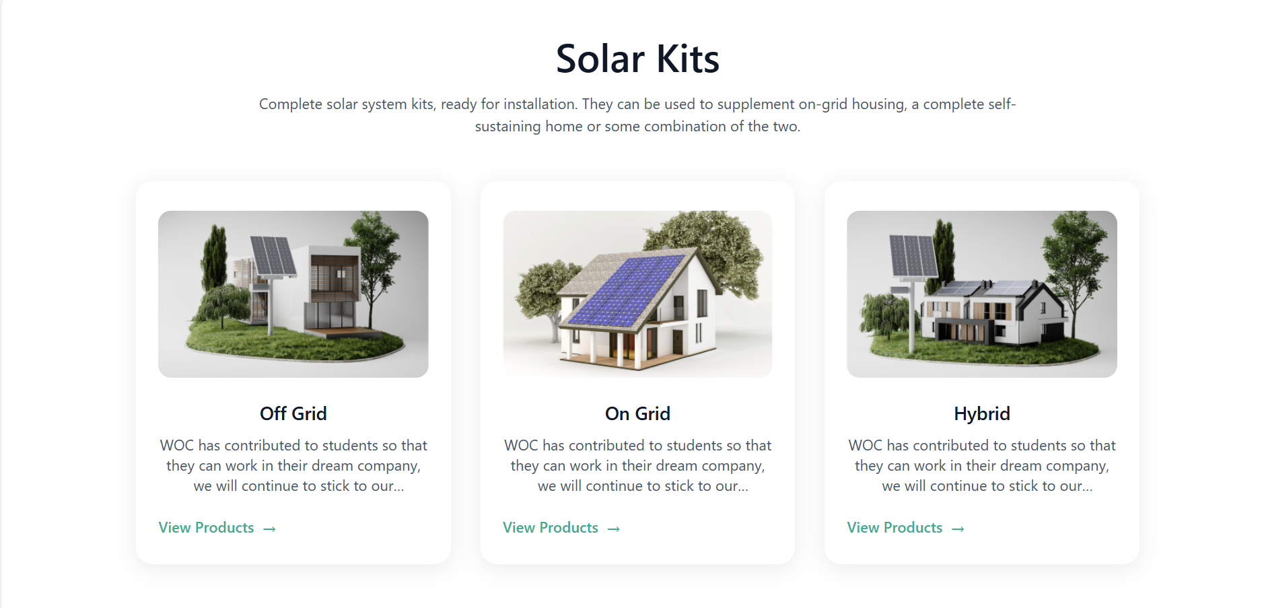This screenshot has height=608, width=1262.
Task: Click the arrow icon beside Hybrid's View Products
Action: point(958,529)
